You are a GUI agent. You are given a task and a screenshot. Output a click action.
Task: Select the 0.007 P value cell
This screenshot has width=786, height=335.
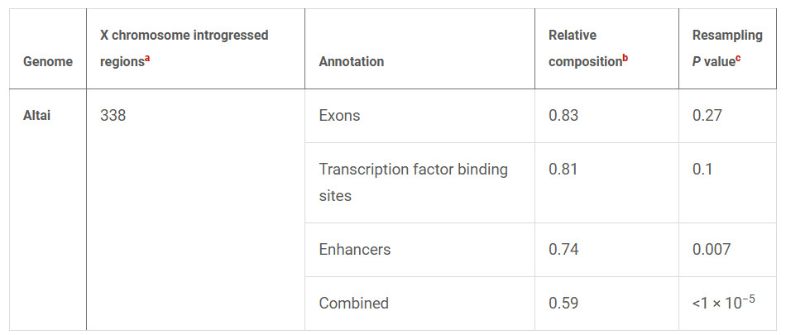712,249
